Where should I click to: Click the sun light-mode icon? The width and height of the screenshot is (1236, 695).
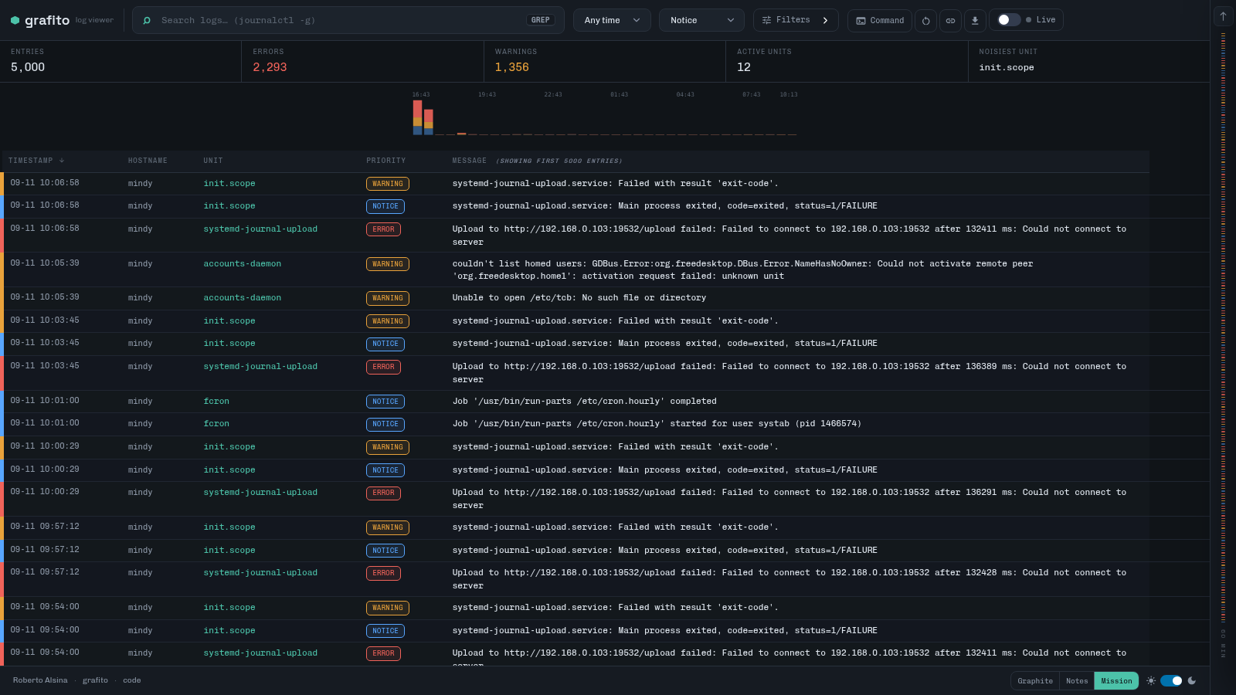tap(1151, 680)
